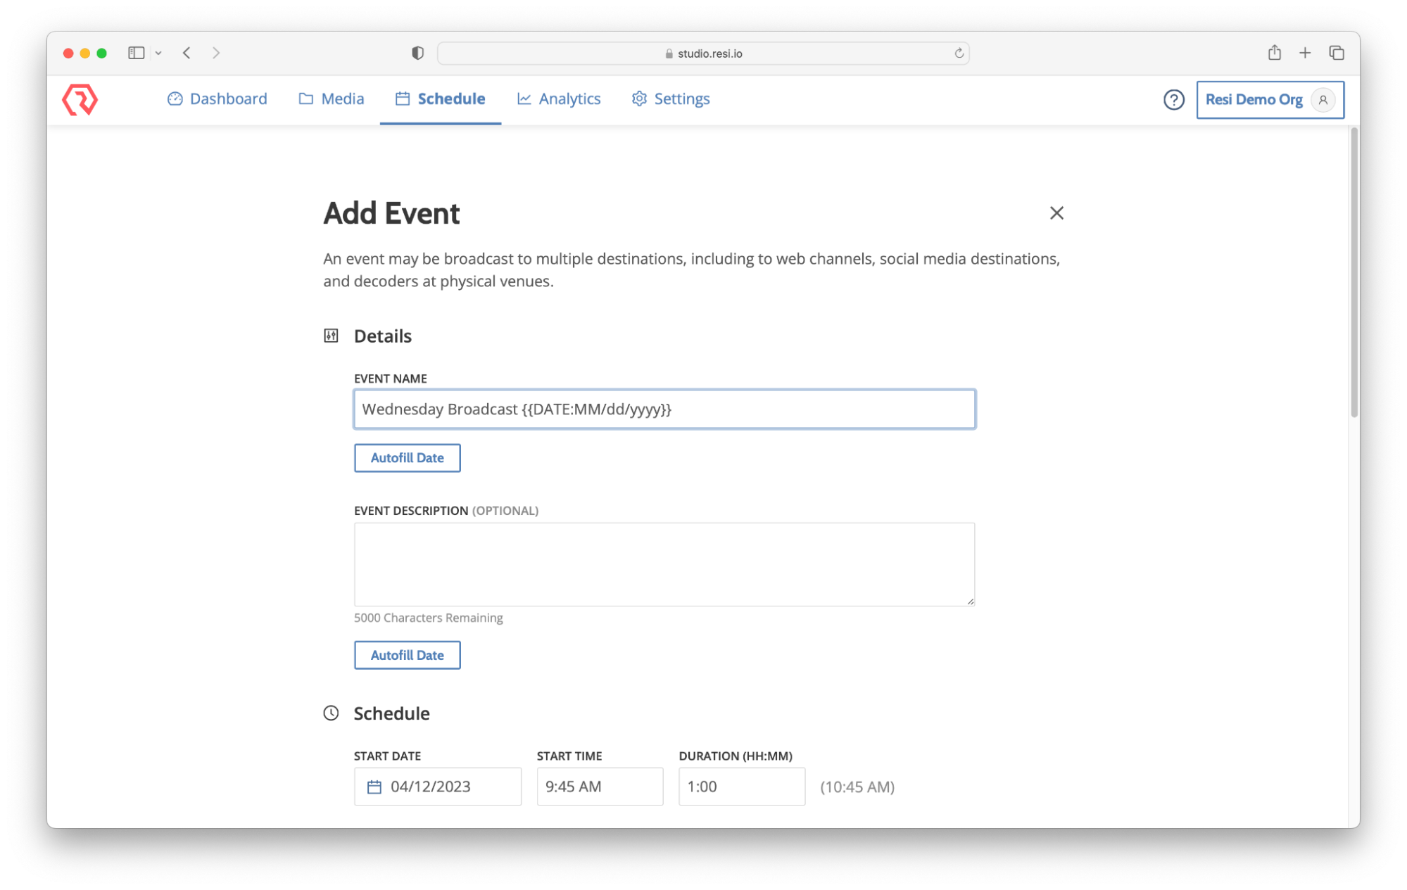Switch to the Dashboard tab
Image resolution: width=1407 pixels, height=890 pixels.
click(217, 99)
